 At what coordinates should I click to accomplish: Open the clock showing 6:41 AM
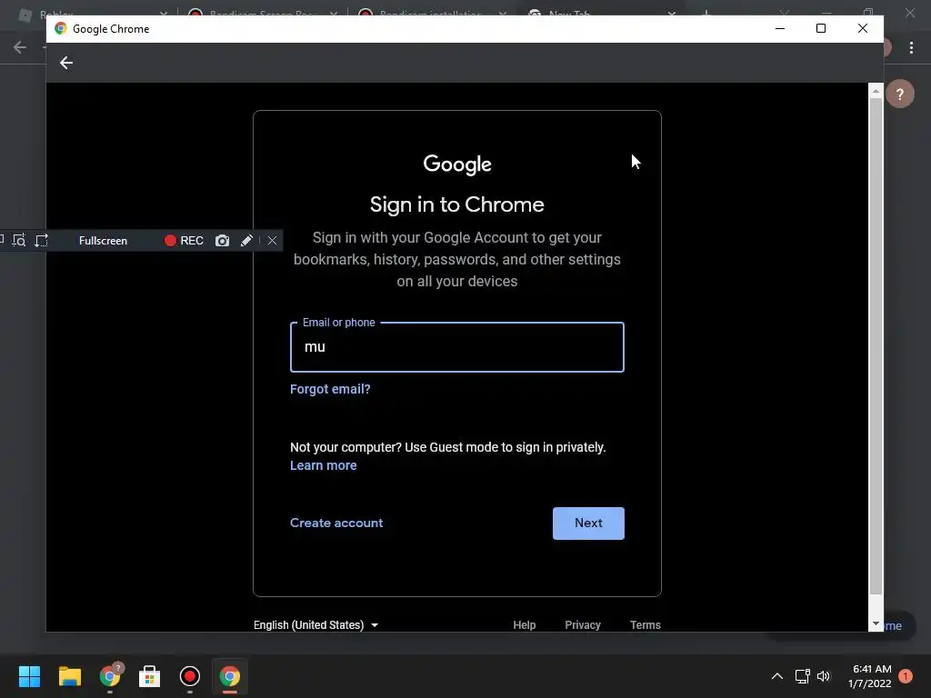870,676
